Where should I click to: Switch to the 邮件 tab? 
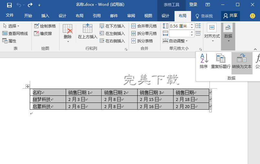click(x=114, y=16)
